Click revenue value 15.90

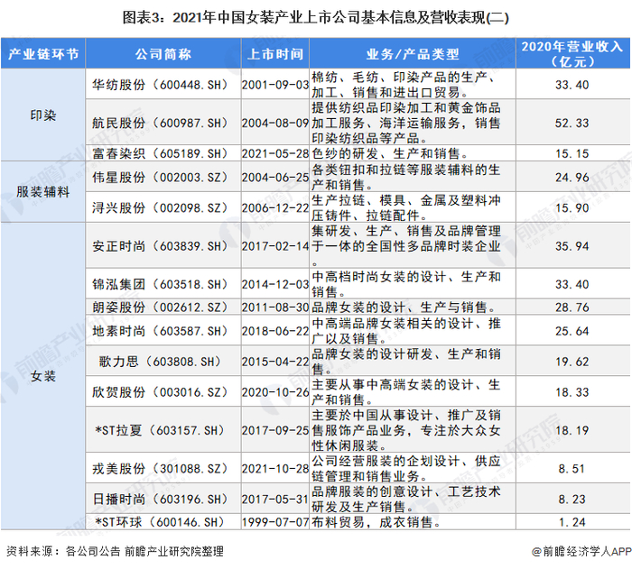572,207
